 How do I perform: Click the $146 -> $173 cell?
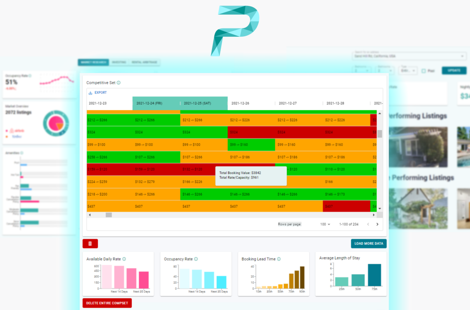346,194
